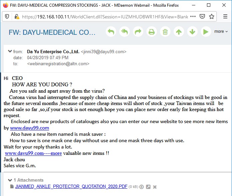The height and width of the screenshot is (196, 232).
Task: Print the message with the printer icon
Action: click(x=152, y=31)
